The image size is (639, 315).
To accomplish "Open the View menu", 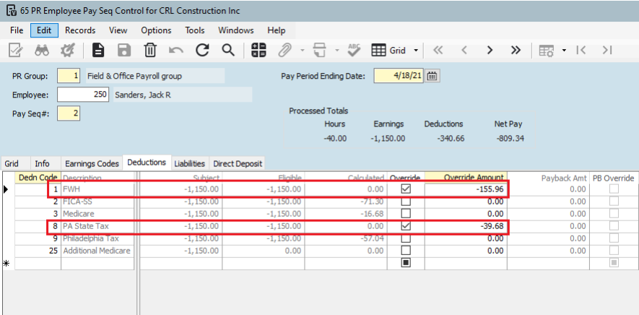I will pyautogui.click(x=118, y=30).
